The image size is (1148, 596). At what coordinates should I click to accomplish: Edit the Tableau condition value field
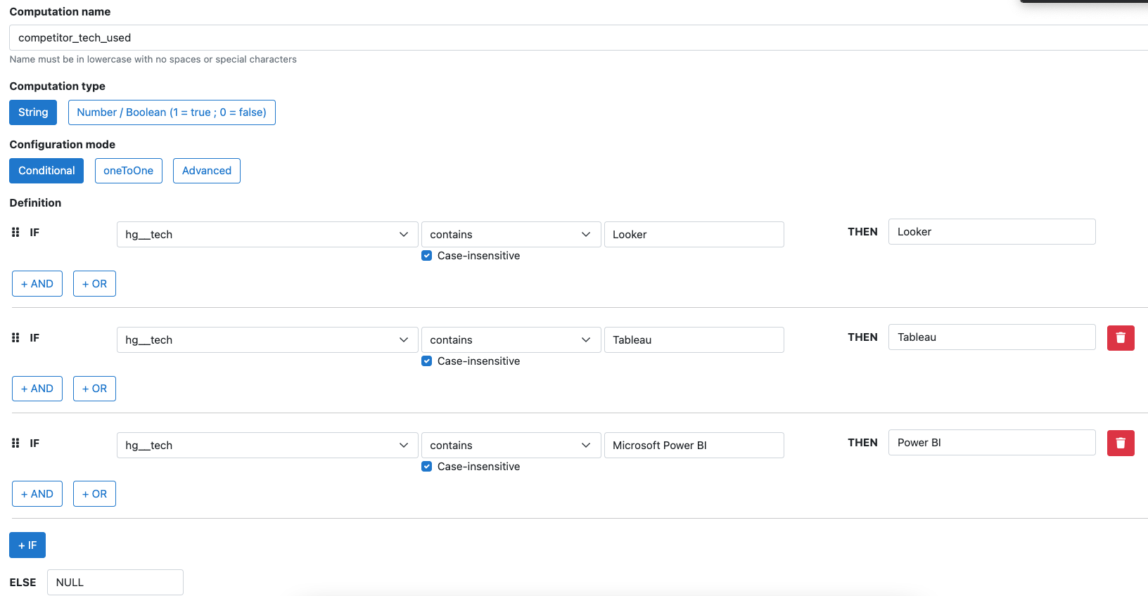[x=694, y=339]
